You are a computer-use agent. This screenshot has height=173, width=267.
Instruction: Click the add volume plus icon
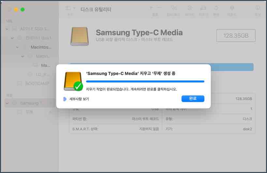(x=151, y=8)
